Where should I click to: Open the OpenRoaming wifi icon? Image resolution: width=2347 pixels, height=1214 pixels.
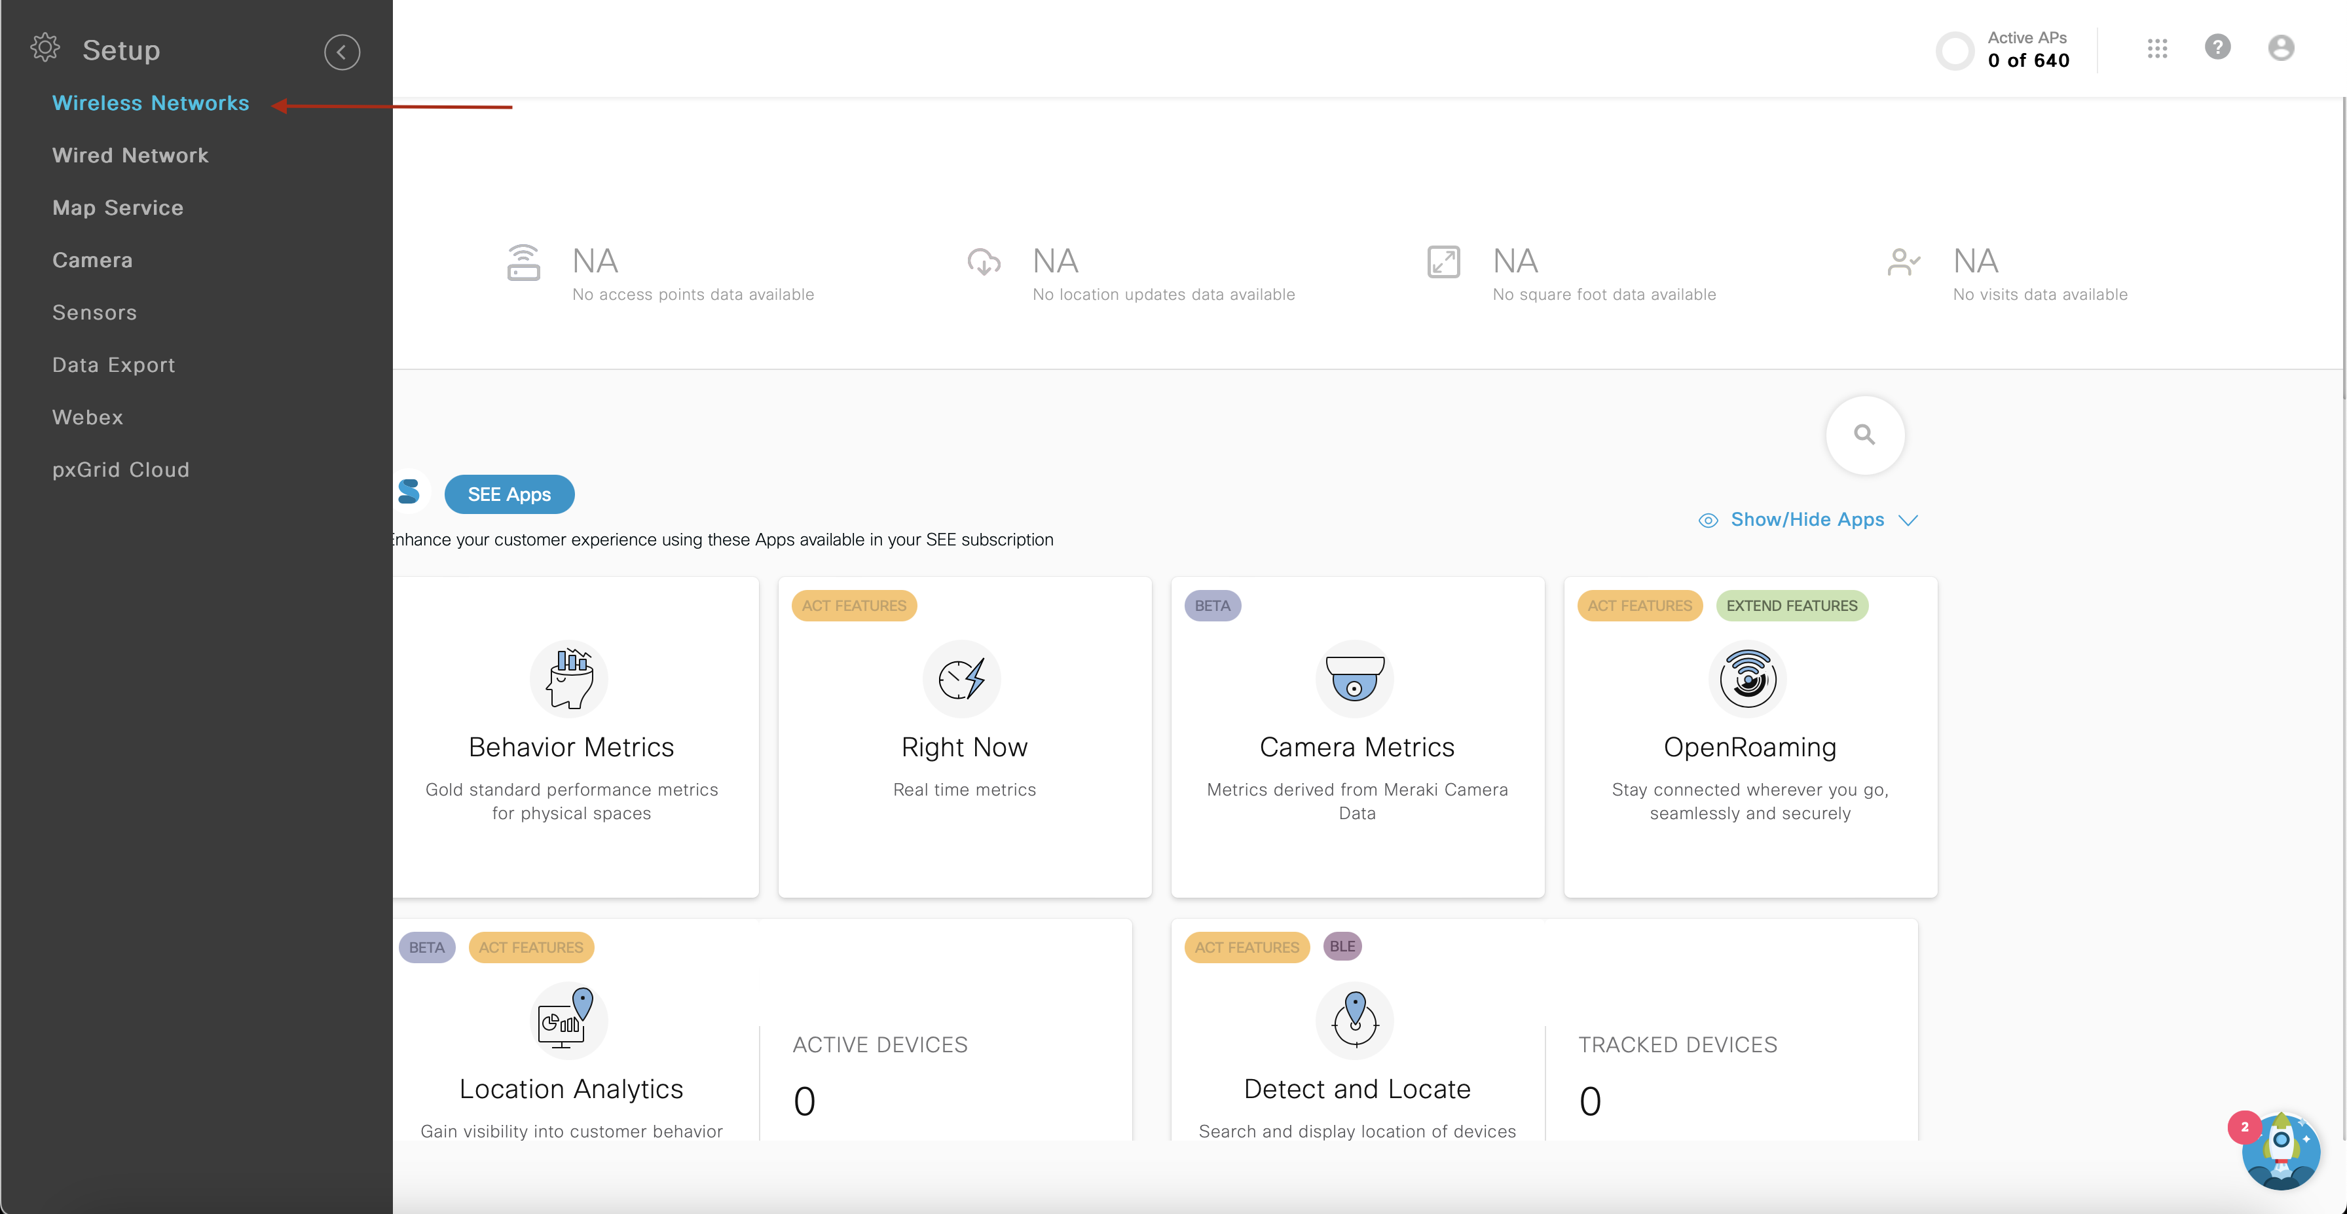(1748, 678)
